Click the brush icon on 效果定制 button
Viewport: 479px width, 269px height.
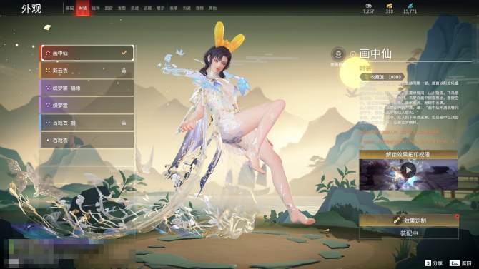pos(397,220)
